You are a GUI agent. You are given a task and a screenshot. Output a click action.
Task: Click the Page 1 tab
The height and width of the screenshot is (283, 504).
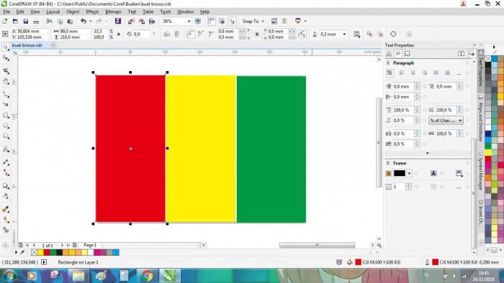point(90,245)
